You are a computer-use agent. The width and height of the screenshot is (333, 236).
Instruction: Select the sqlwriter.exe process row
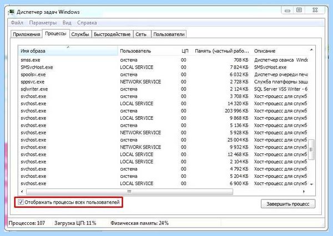point(164,89)
